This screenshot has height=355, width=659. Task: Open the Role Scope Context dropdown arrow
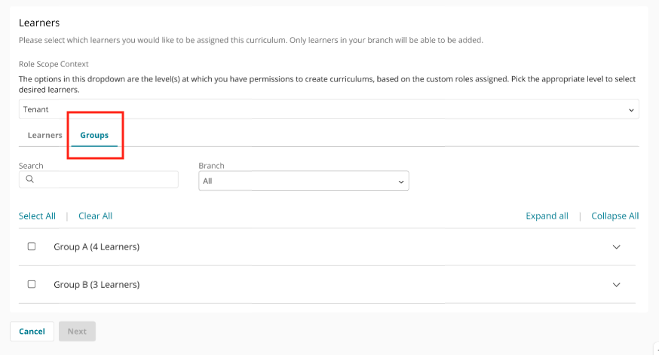pos(631,110)
